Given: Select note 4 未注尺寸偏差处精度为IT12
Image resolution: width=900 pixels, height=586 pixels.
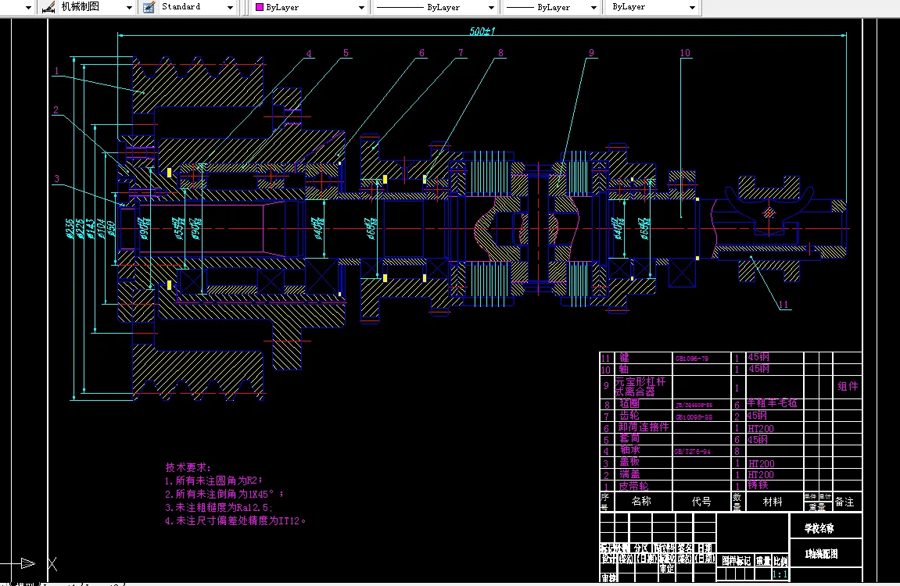Looking at the screenshot, I should [x=235, y=520].
